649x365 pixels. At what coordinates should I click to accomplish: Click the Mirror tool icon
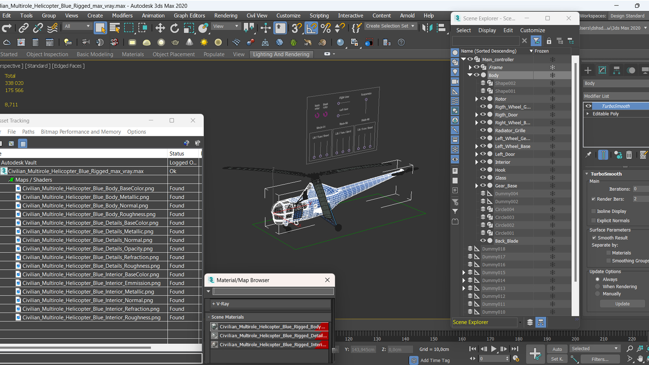(427, 28)
